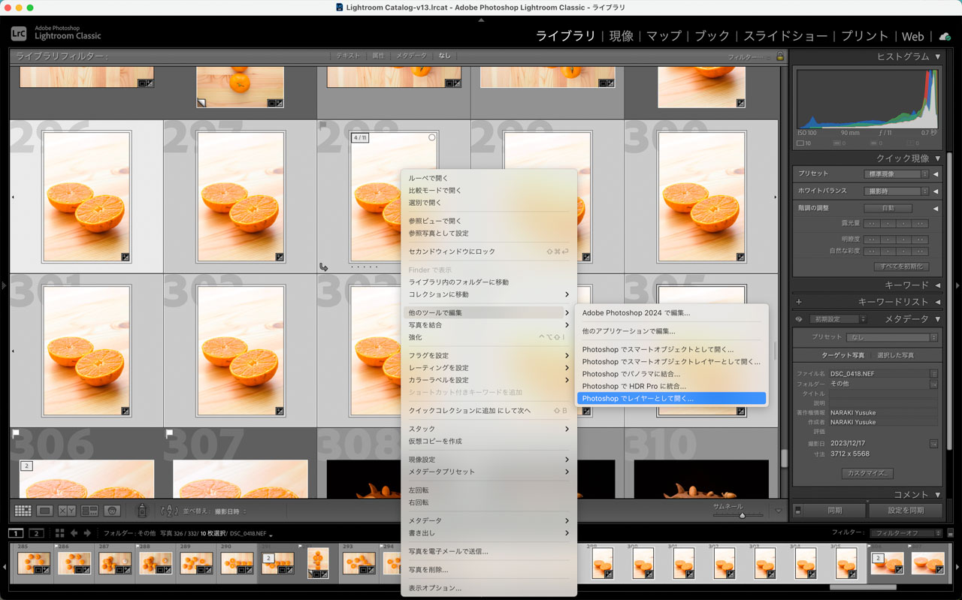This screenshot has height=600, width=962.
Task: Select the Painter spray-can tool
Action: (141, 510)
